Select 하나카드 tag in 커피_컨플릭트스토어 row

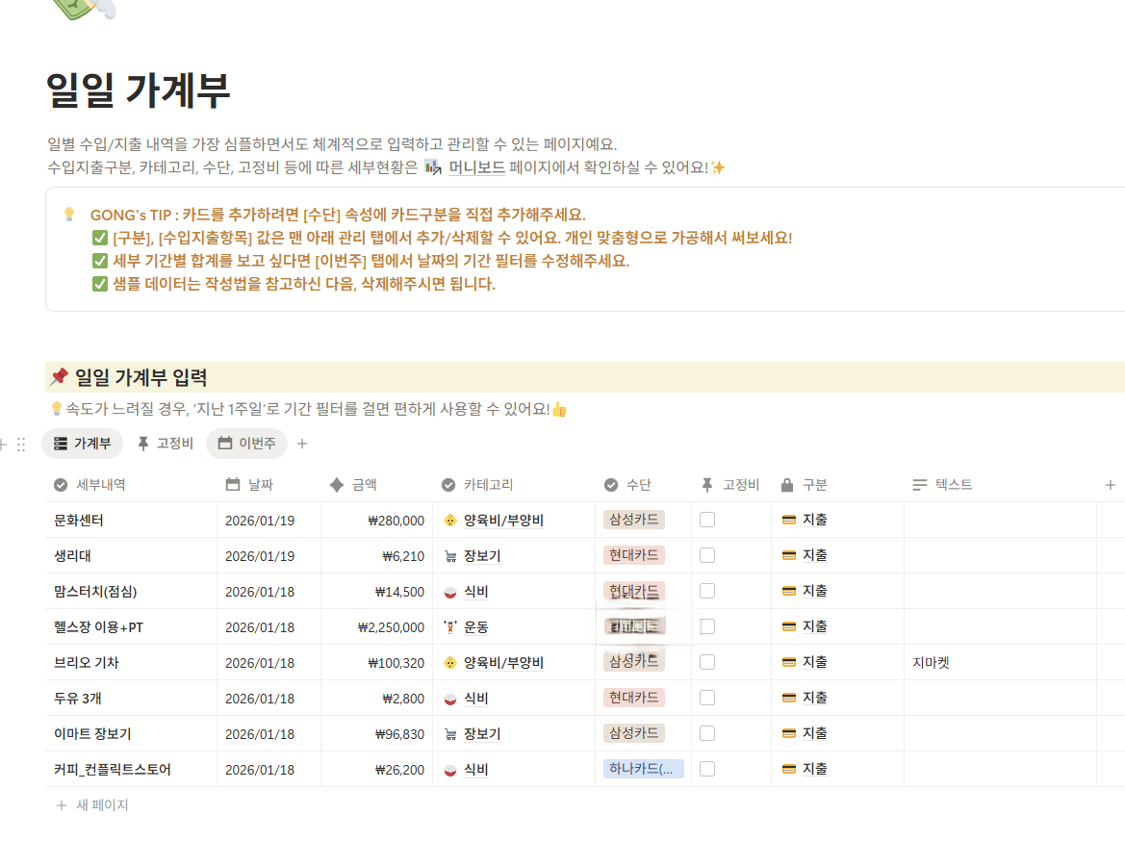pos(643,769)
